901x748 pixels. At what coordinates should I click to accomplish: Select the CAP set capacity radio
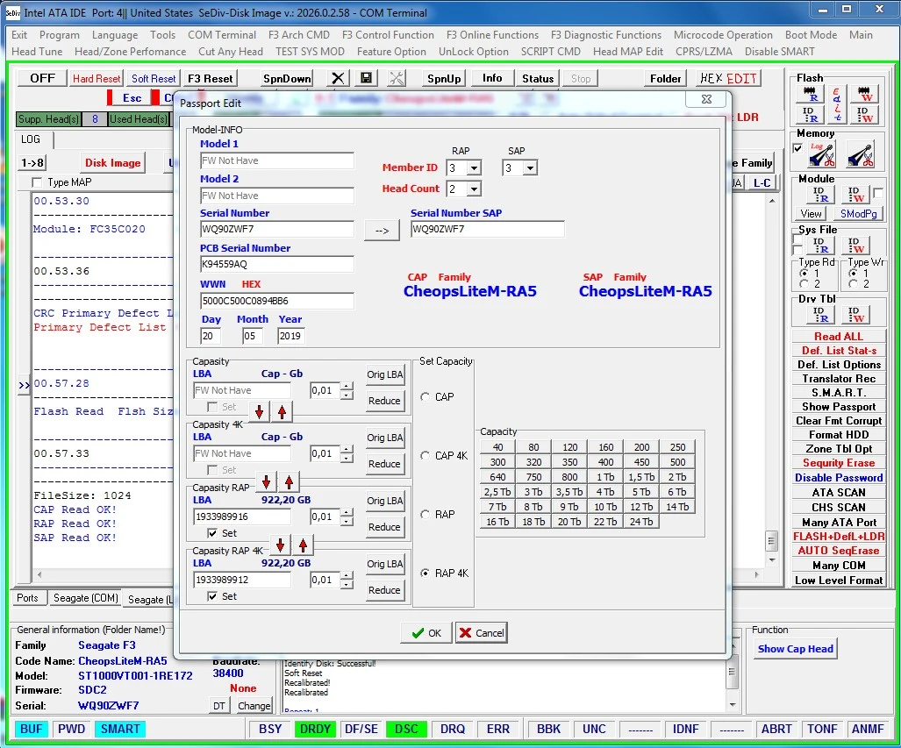(425, 397)
